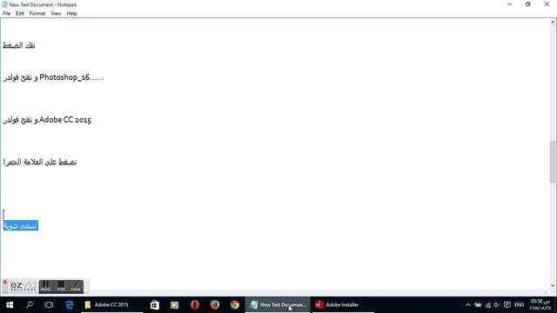Viewport: 557px width, 313px height.
Task: Open the volume tray icon
Action: pos(497,305)
